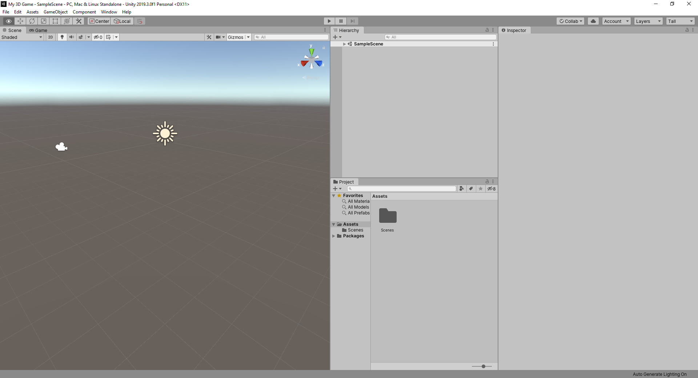Click the Center pivot button

(x=99, y=21)
